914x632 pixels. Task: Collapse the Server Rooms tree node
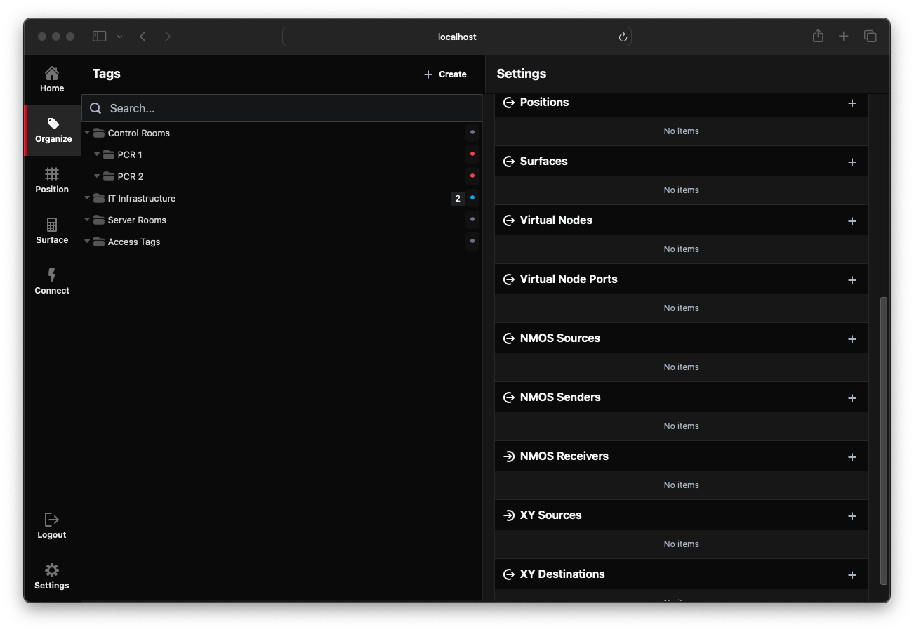click(x=88, y=220)
